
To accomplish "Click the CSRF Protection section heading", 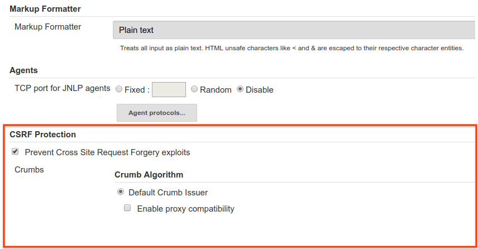I will pos(43,135).
